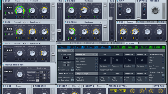The width and height of the screenshot is (168, 94).
Task: Click the Copy All button
Action: (87, 78)
